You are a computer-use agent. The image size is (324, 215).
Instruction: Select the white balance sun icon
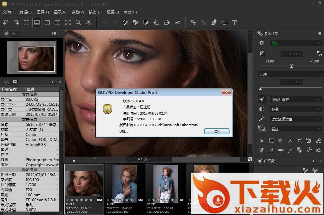[x=262, y=99]
